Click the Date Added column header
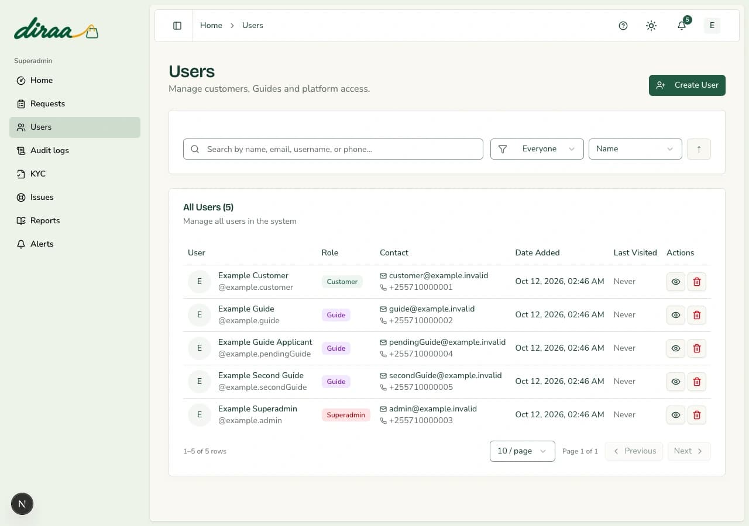 coord(537,253)
